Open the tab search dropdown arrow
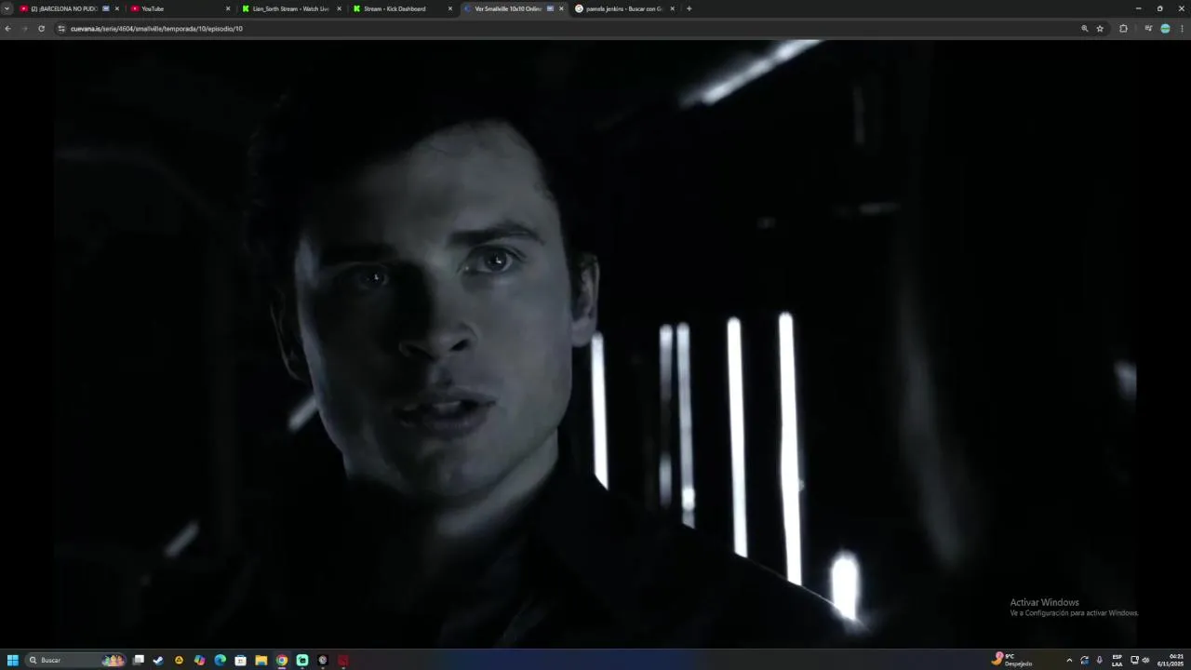 (x=7, y=8)
